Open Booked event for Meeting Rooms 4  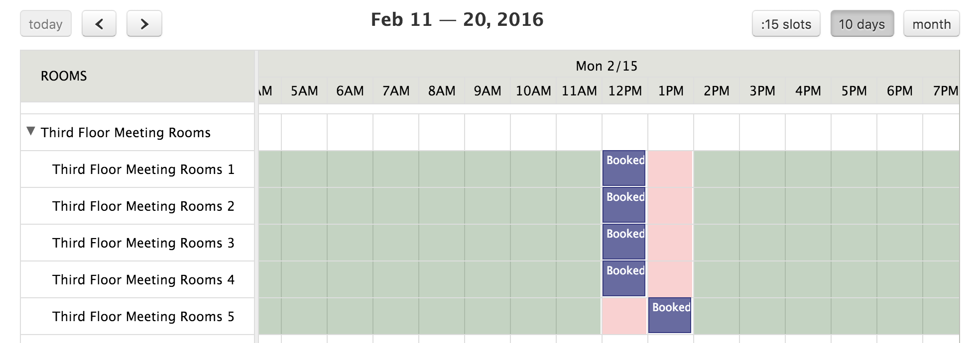tap(624, 278)
